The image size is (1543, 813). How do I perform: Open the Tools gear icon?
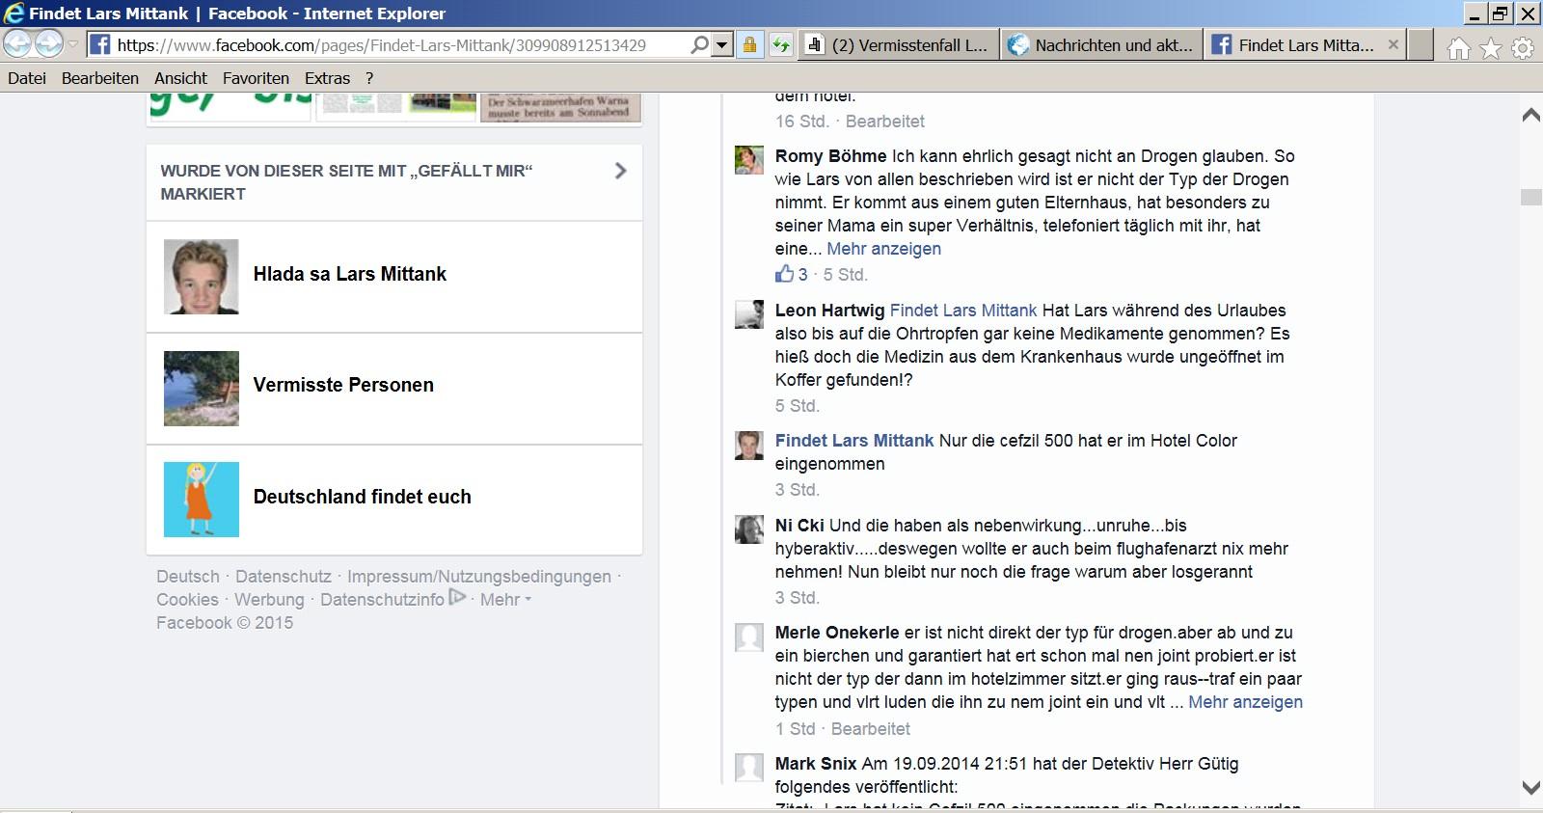(x=1523, y=47)
